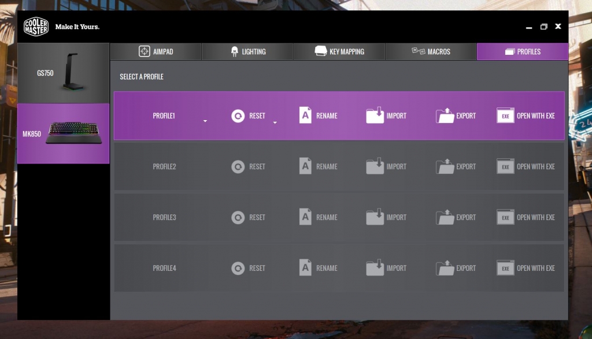Switch to the Aimpad tab
Viewport: 592px width, 339px height.
156,51
